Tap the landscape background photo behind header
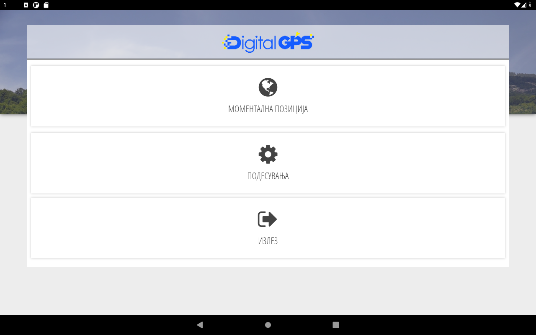This screenshot has width=536, height=335. click(x=13, y=63)
